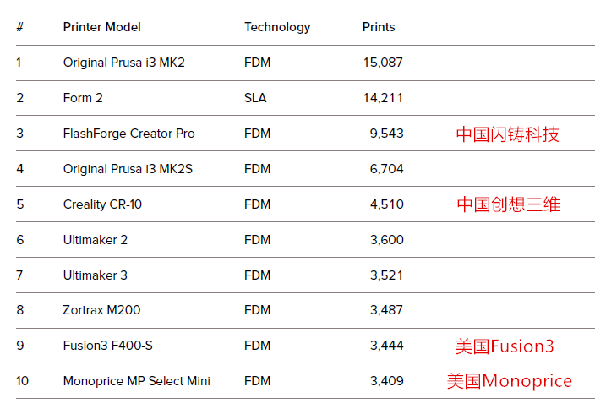Click the Ultimaker 2 model name
This screenshot has width=595, height=409.
coord(95,240)
